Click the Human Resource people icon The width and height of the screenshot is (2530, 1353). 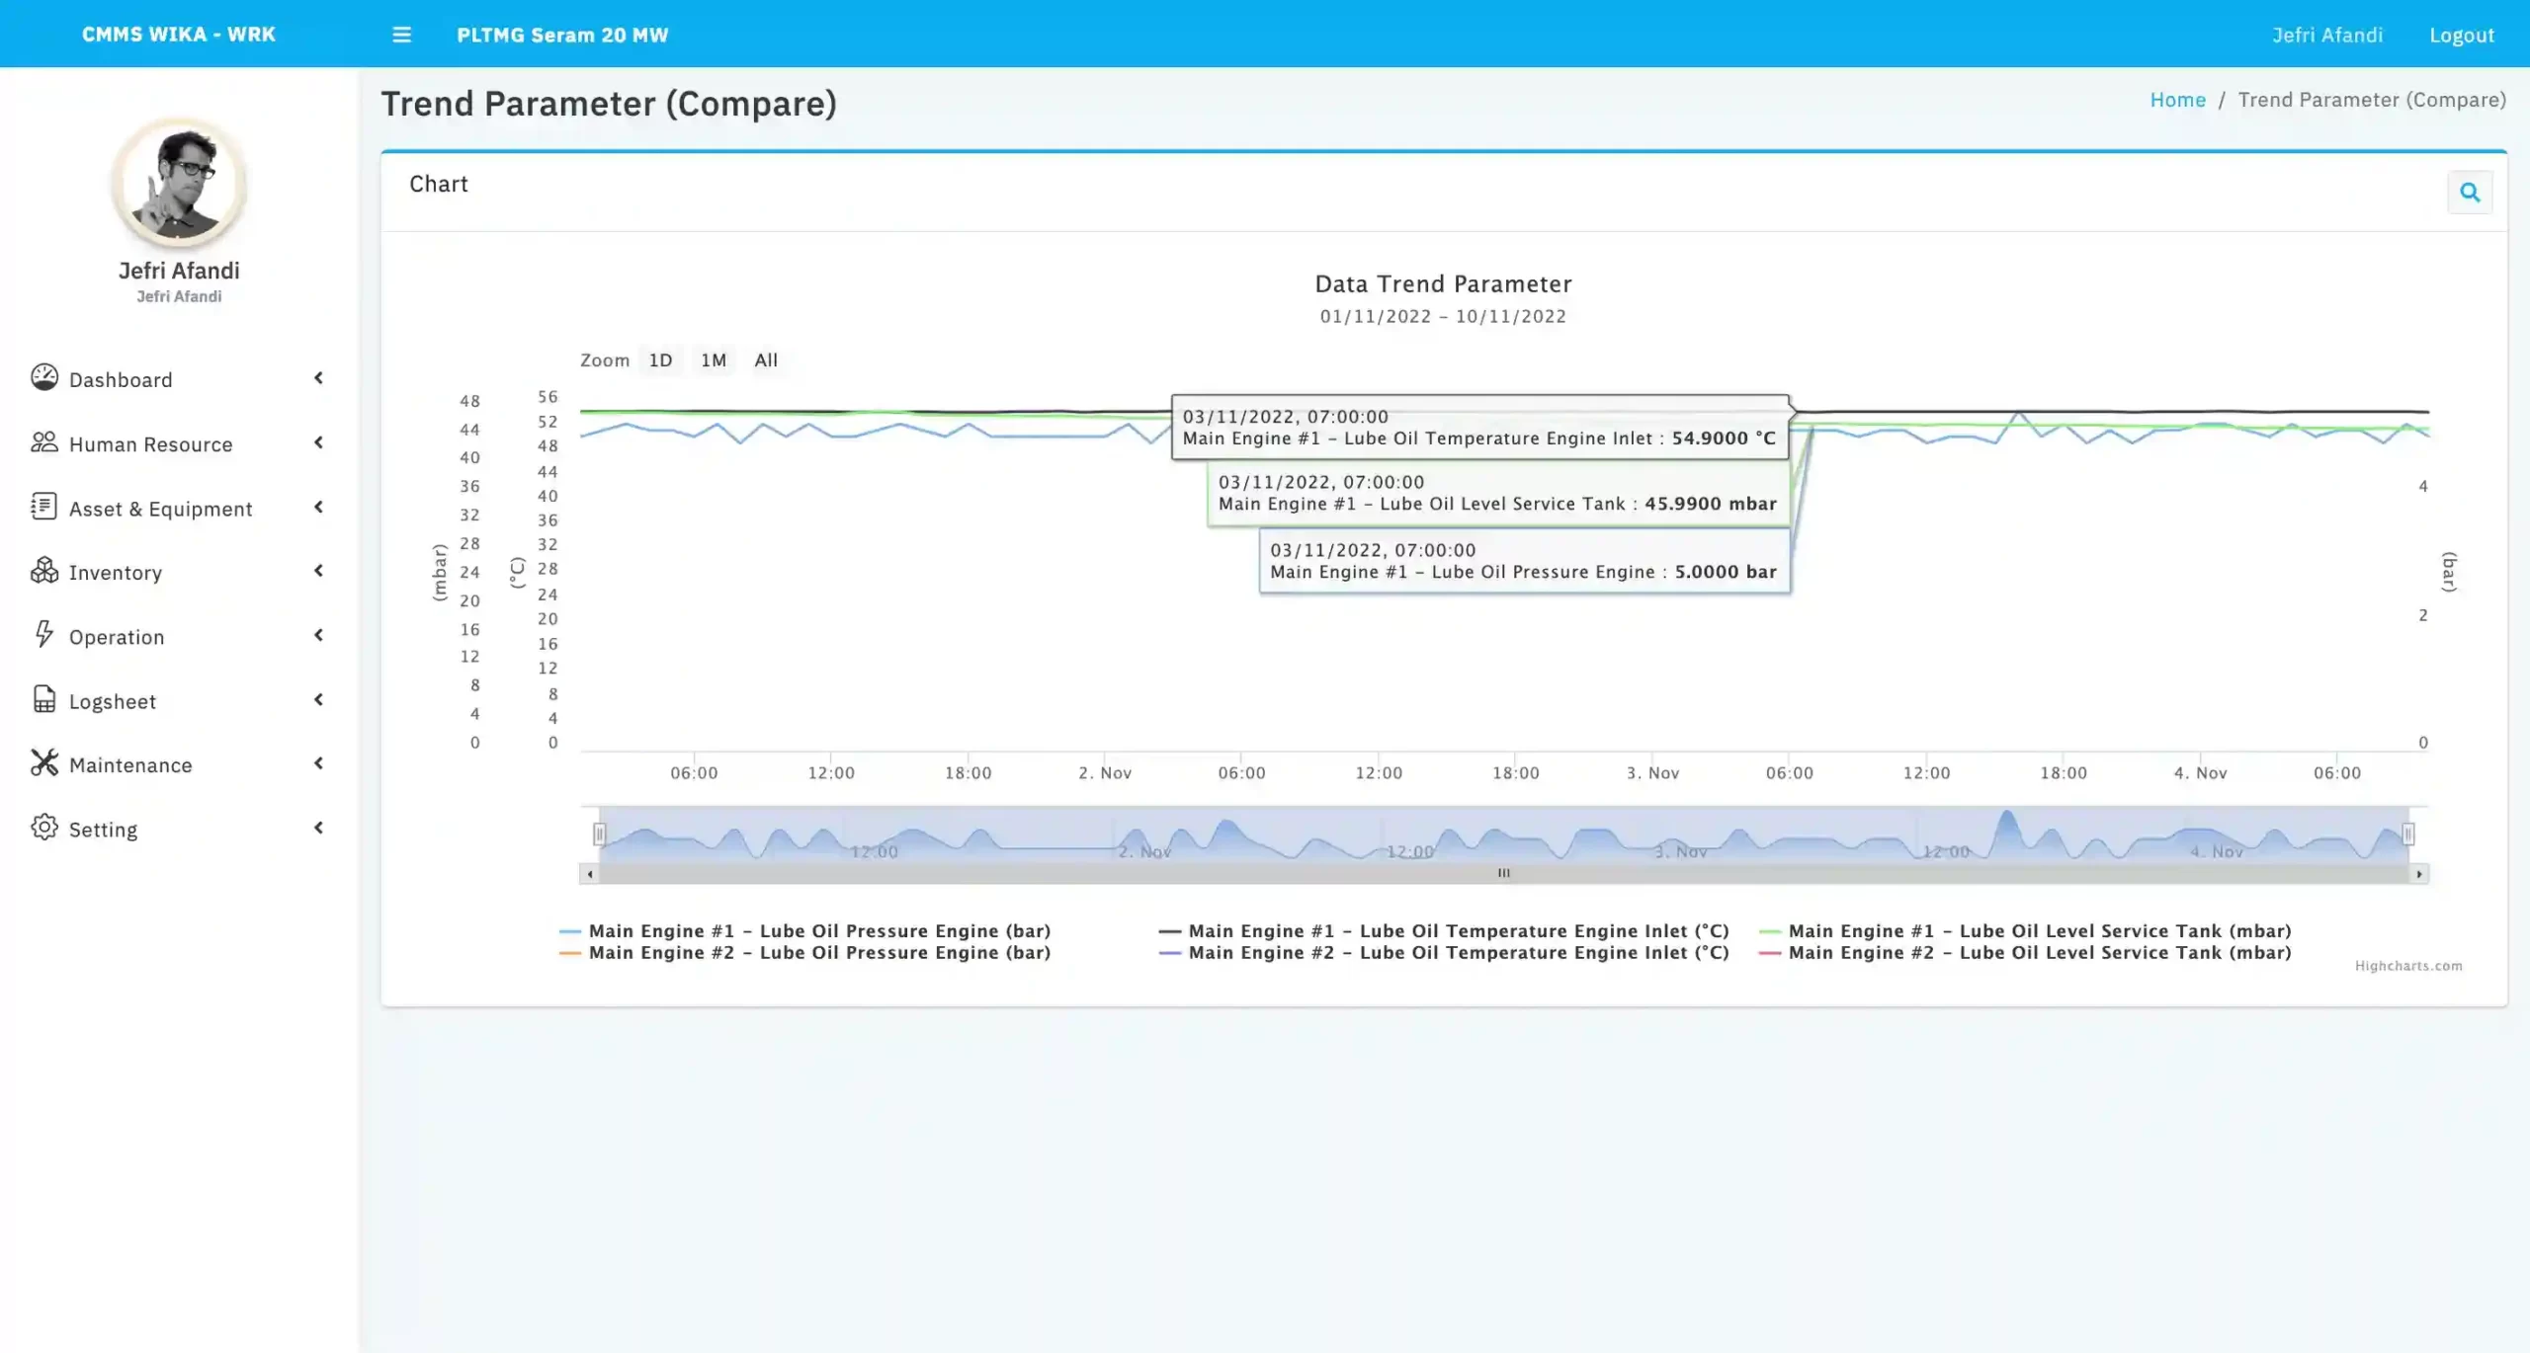coord(44,442)
